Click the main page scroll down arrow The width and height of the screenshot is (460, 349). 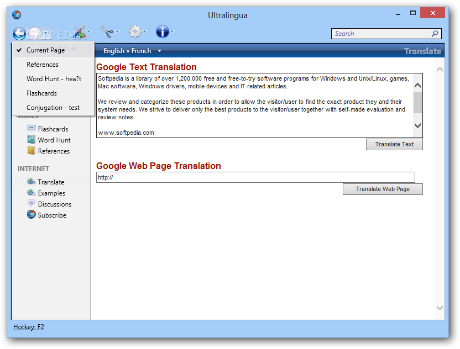pos(440,308)
